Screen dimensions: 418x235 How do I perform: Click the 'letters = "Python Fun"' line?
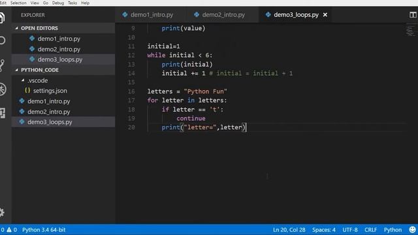(187, 91)
